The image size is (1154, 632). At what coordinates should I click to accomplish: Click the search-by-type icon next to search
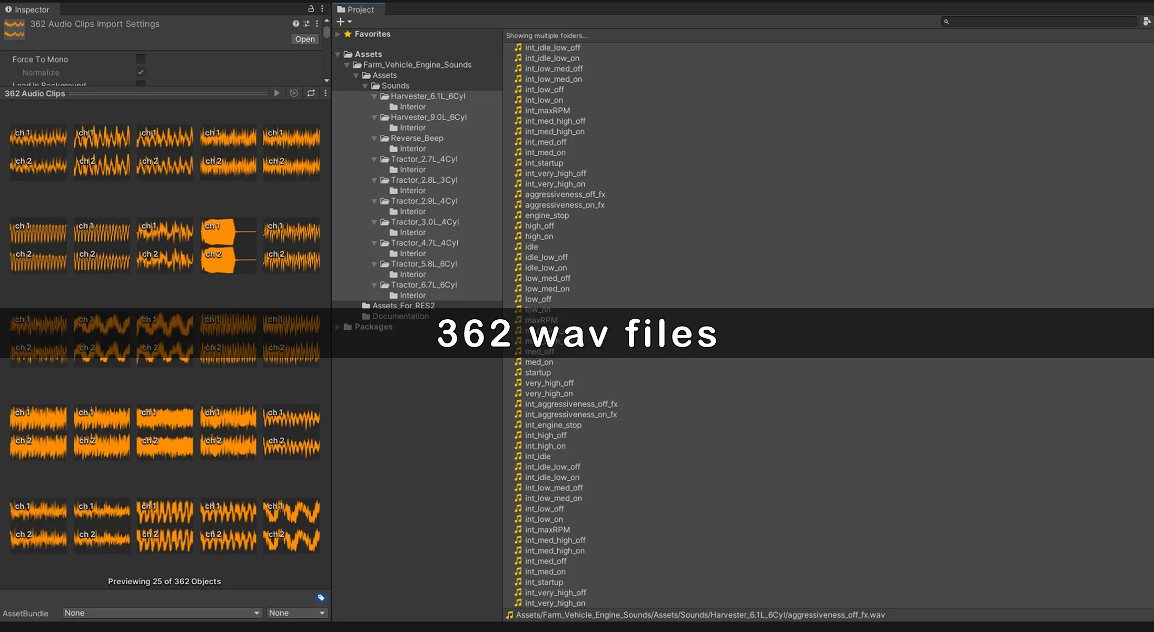(x=1147, y=22)
